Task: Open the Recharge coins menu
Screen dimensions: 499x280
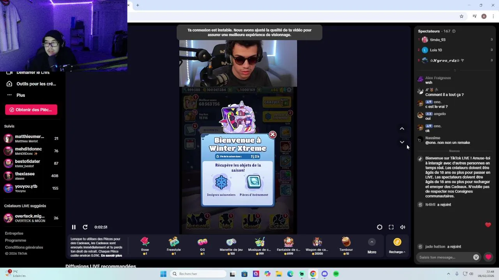Action: (397, 246)
